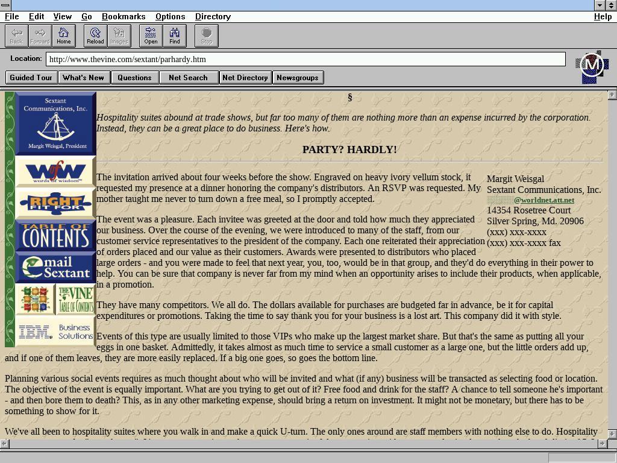Click the vertical scrollbar down arrow
617x463 pixels.
click(612, 433)
